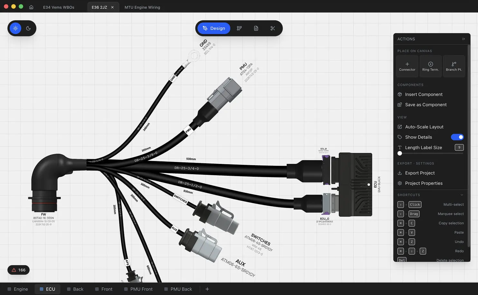The height and width of the screenshot is (295, 478).
Task: Open the PMU Back sheet tab
Action: tap(178, 289)
